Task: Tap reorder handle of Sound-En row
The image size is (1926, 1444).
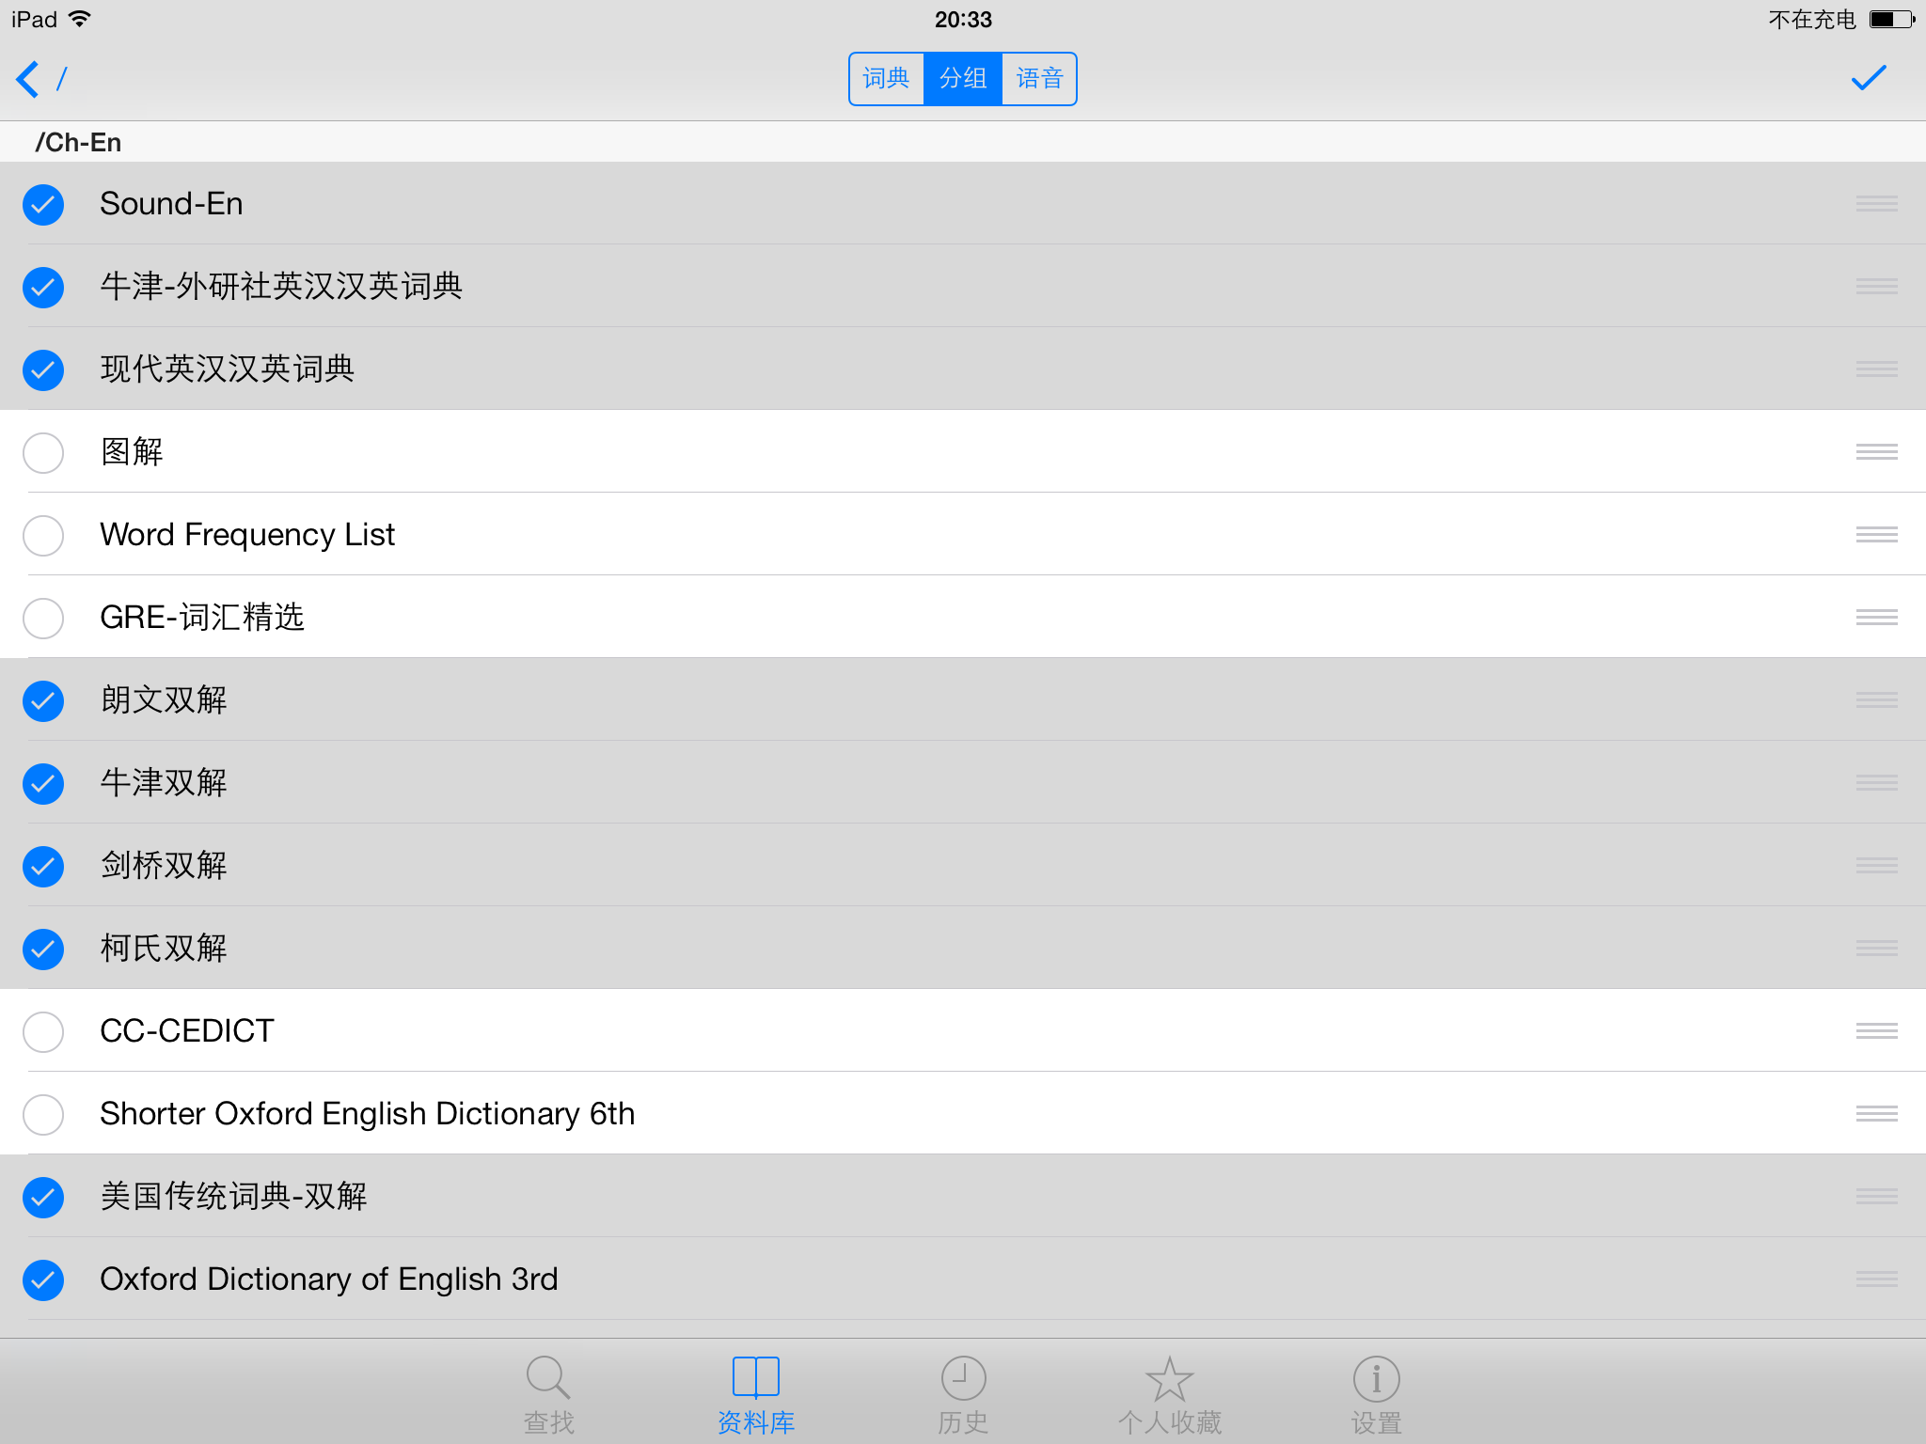Action: pos(1876,204)
